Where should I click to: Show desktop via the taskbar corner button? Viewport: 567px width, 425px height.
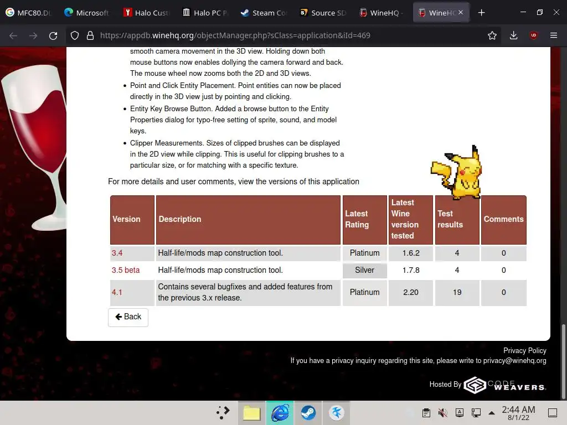pos(553,413)
